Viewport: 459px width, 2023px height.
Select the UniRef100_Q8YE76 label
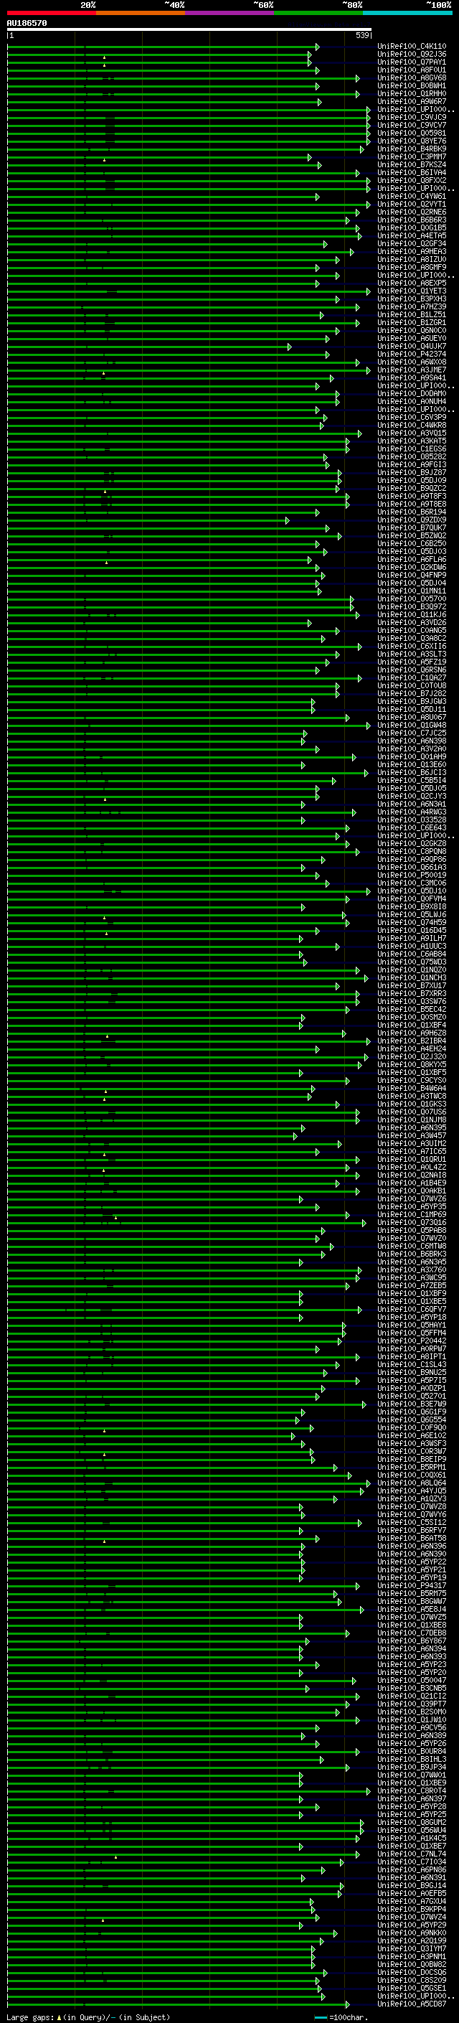pos(412,141)
